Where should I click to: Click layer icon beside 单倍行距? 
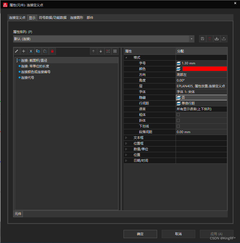pos(179,103)
